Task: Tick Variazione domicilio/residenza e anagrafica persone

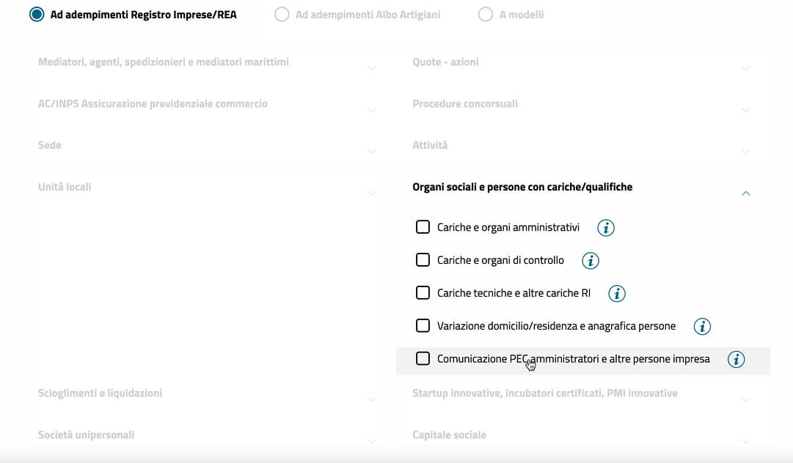Action: 423,325
